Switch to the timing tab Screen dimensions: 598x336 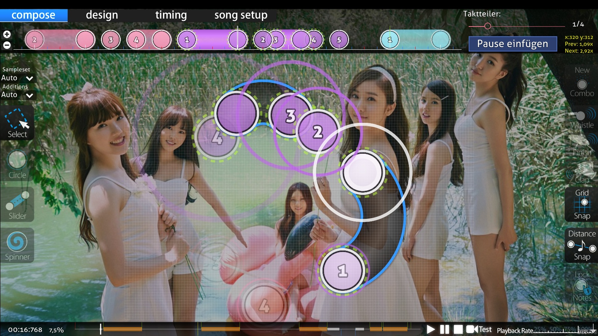[x=171, y=15]
